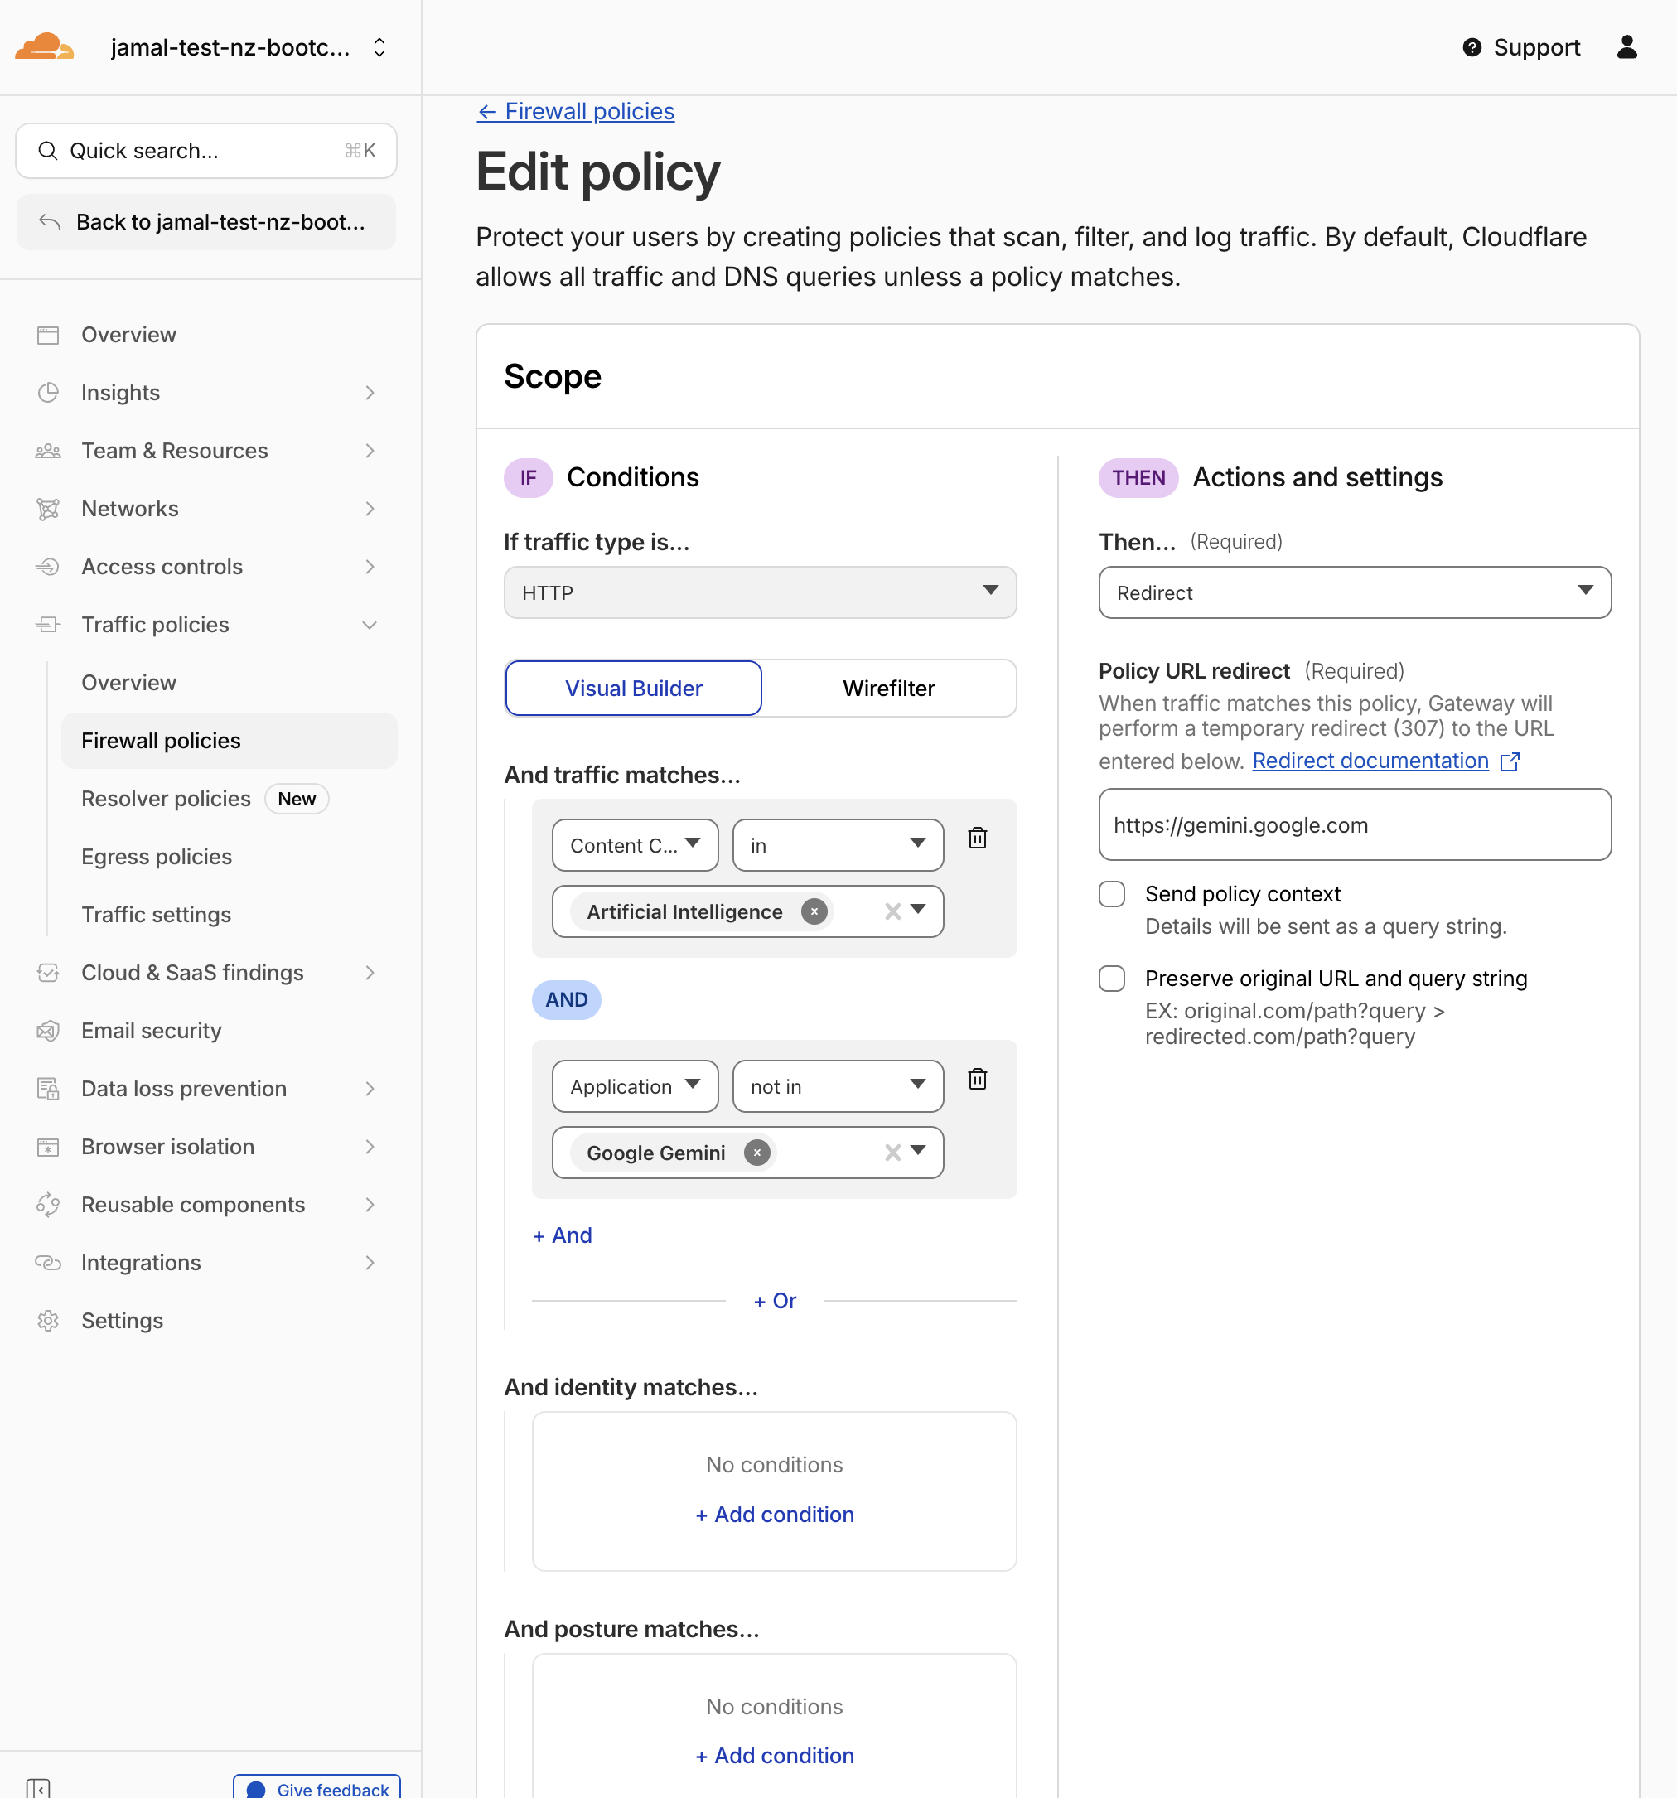Image resolution: width=1677 pixels, height=1798 pixels.
Task: Click the Settings gear icon
Action: tap(48, 1321)
